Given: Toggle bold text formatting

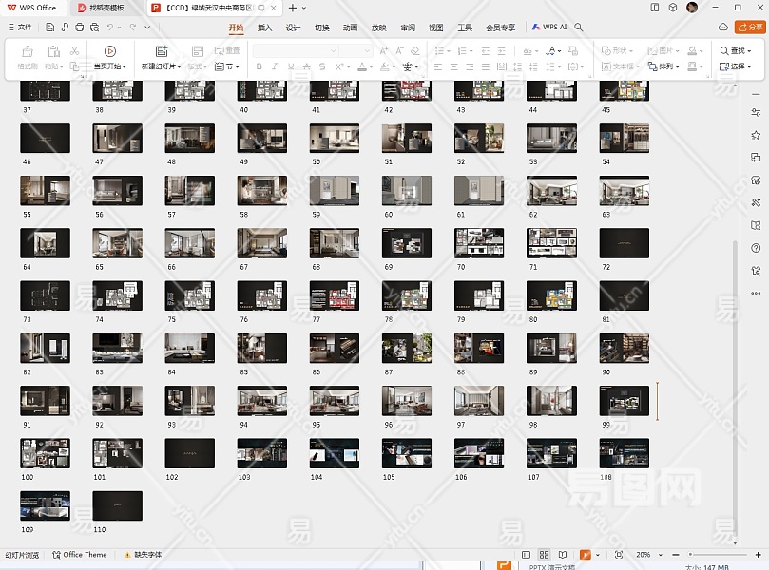Looking at the screenshot, I should 258,66.
